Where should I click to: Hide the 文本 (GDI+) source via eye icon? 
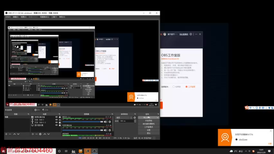pos(57,120)
